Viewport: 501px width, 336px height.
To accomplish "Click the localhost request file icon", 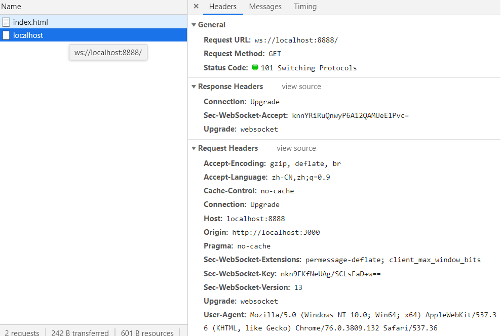I will pyautogui.click(x=6, y=35).
